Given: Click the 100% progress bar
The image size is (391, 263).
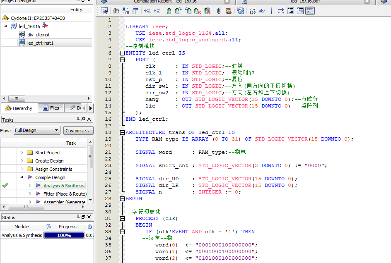Looking at the screenshot, I should (x=64, y=234).
